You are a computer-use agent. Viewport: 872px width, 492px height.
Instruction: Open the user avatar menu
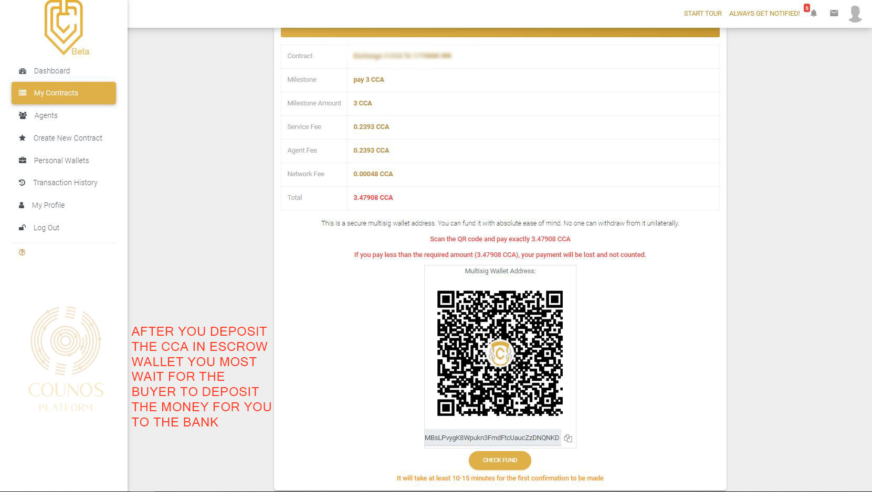coord(855,14)
